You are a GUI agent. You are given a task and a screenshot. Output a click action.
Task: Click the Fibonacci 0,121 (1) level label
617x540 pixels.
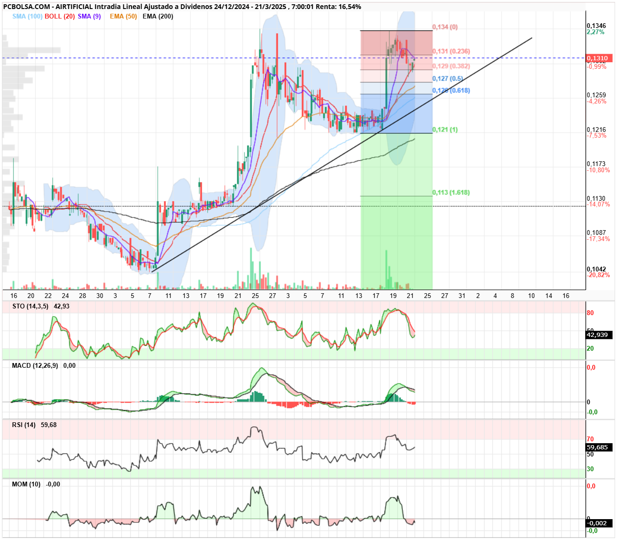pos(445,130)
